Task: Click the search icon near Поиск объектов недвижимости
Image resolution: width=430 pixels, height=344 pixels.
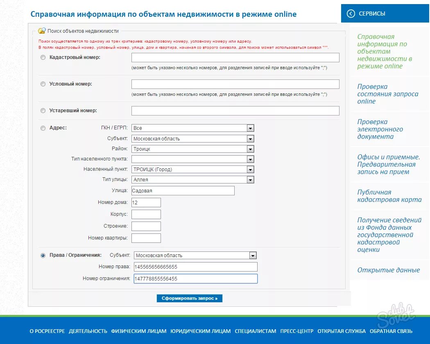Action: pos(41,30)
